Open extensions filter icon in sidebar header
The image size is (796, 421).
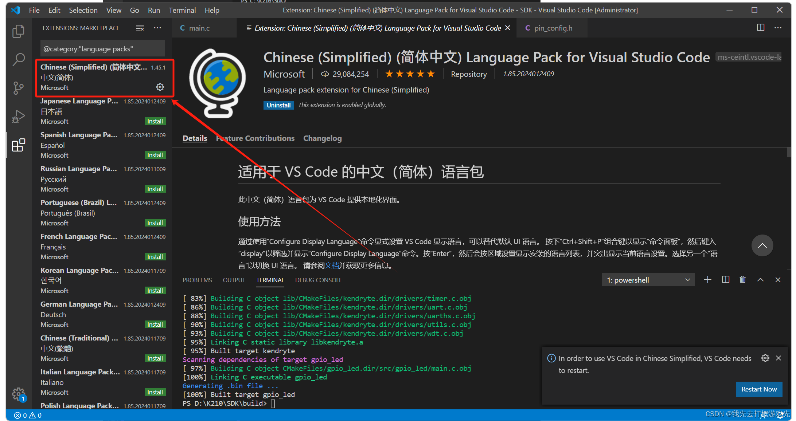click(140, 28)
